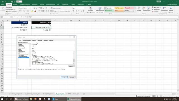Viewport: 179px width, 101px height.
Task: Open the Данные (Data) ribbon tab
Action: [x=42, y=4]
